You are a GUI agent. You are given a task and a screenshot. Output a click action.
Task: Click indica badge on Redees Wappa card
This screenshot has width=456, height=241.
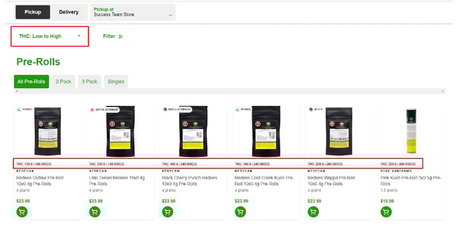315,109
